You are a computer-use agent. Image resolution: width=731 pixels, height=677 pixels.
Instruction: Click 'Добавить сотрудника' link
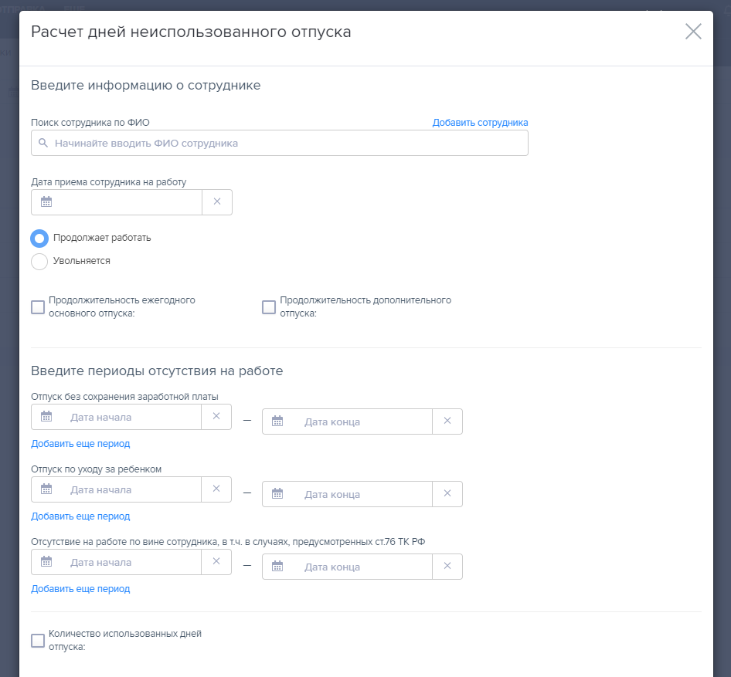click(x=480, y=123)
